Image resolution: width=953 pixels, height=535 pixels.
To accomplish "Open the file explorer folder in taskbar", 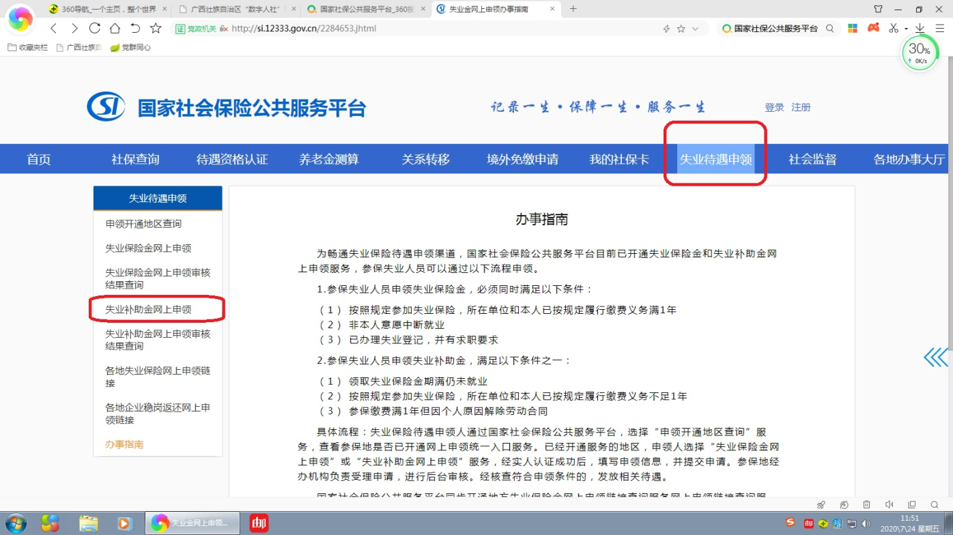I will [88, 523].
